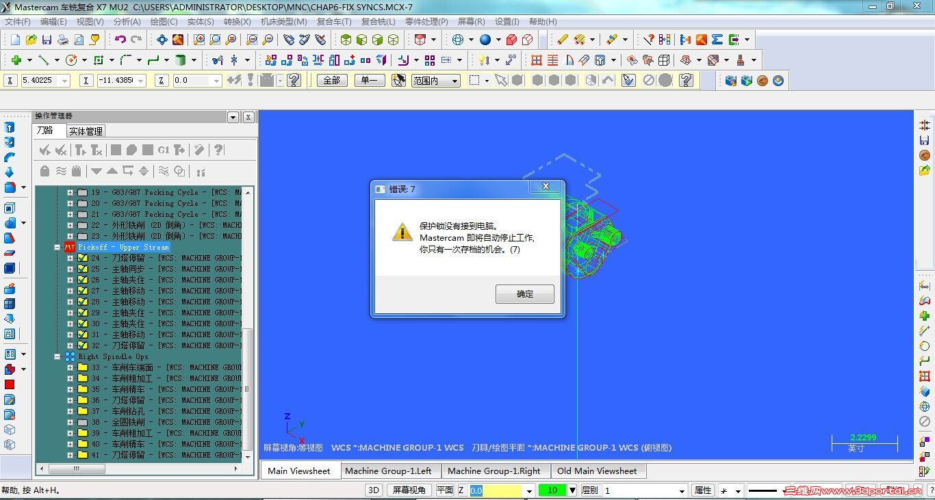Click help question mark in operations manager
The width and height of the screenshot is (935, 500).
[218, 150]
